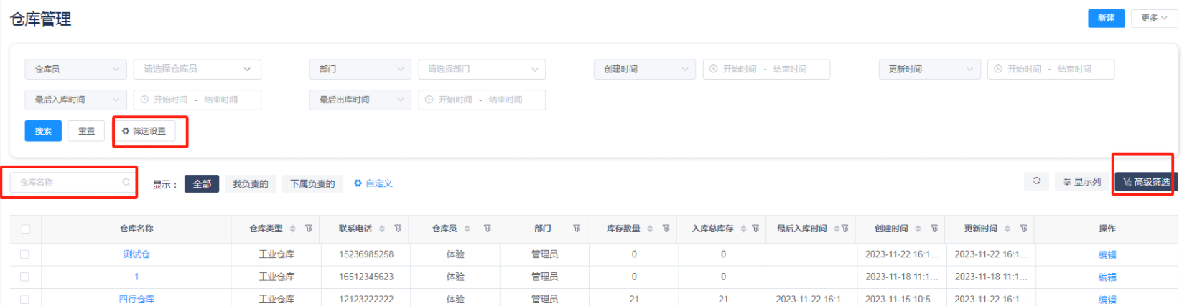The image size is (1187, 306).
Task: Select the 我负责的 display tab
Action: 250,184
